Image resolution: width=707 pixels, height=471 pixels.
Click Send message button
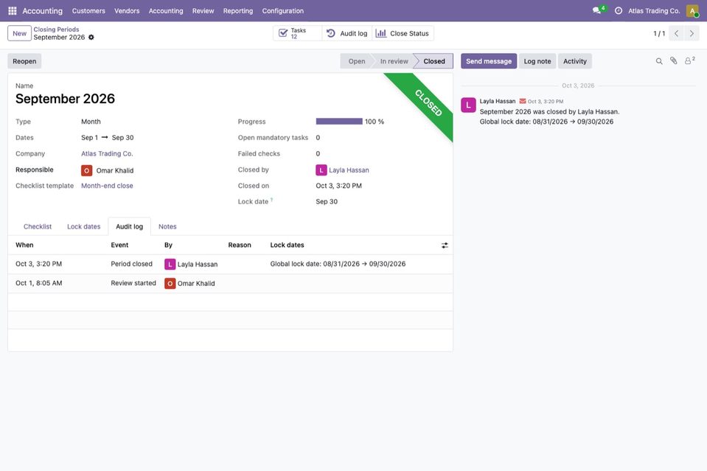[489, 61]
